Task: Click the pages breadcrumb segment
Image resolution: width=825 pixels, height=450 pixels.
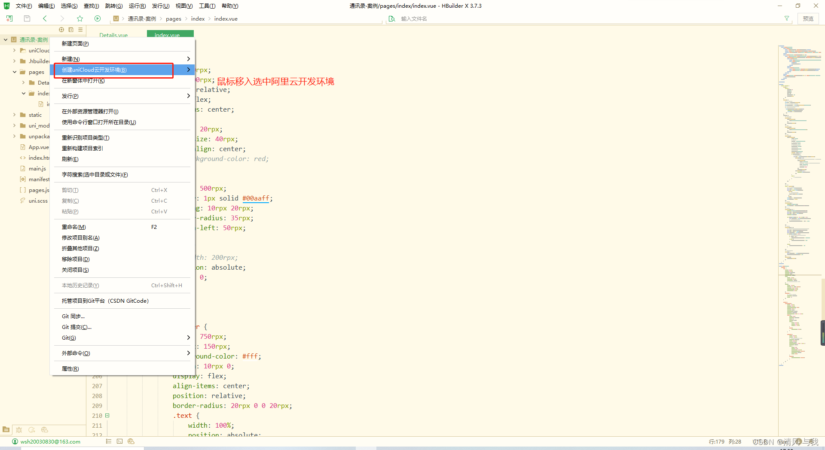Action: [174, 18]
